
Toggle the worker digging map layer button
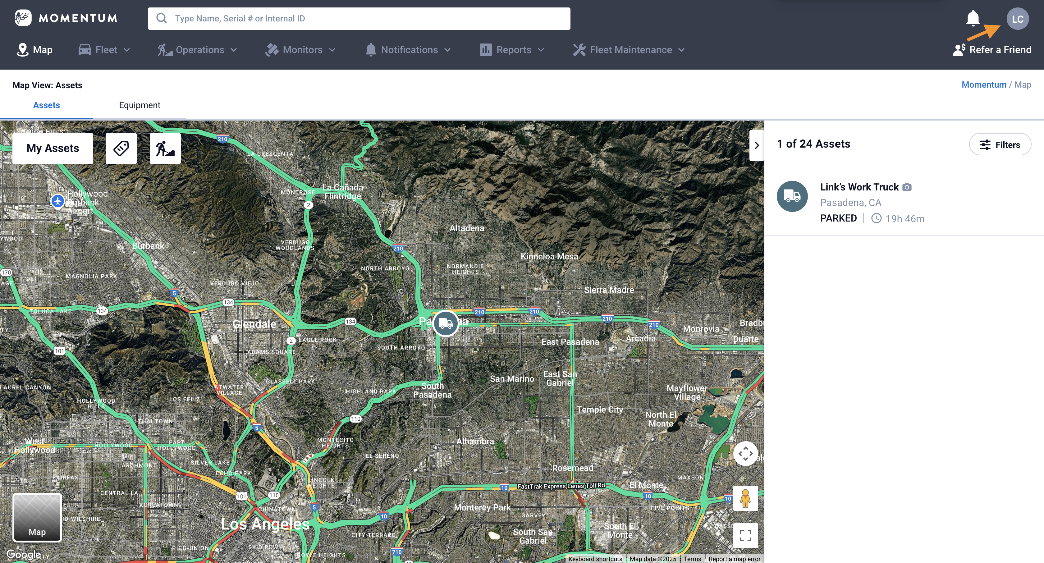tap(165, 148)
